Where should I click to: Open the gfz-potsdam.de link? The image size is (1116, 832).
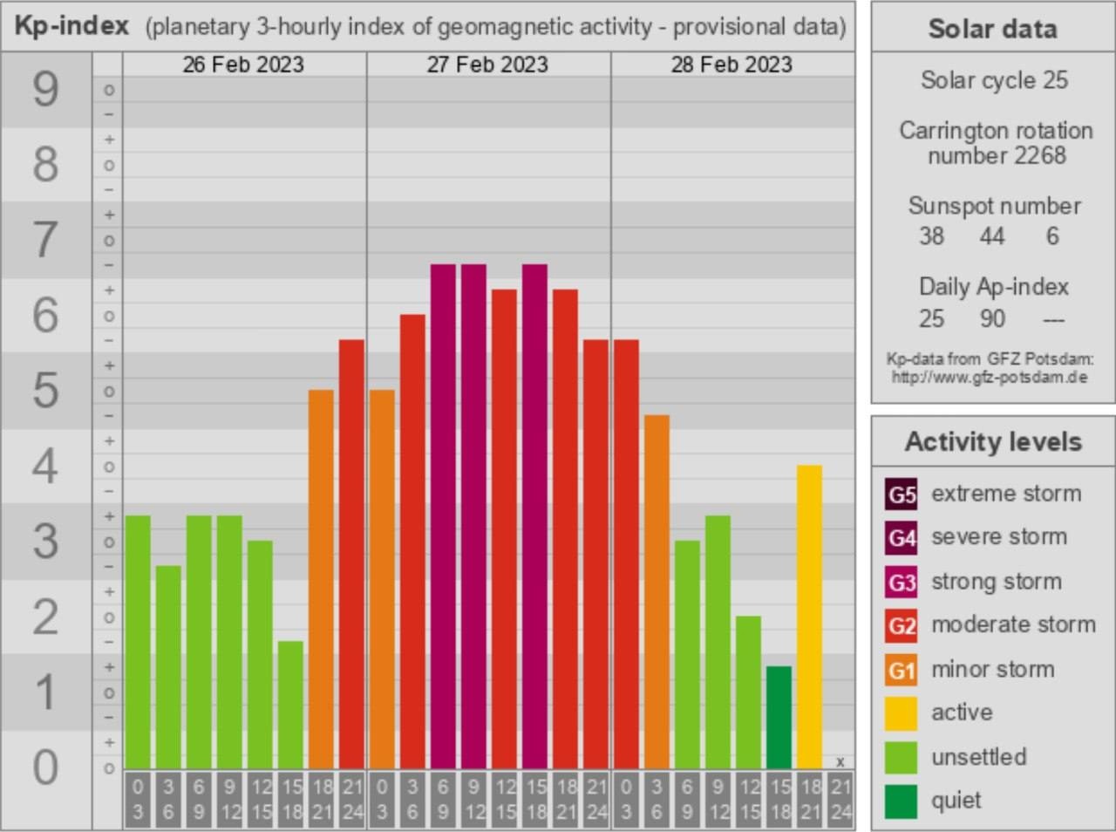click(x=990, y=378)
